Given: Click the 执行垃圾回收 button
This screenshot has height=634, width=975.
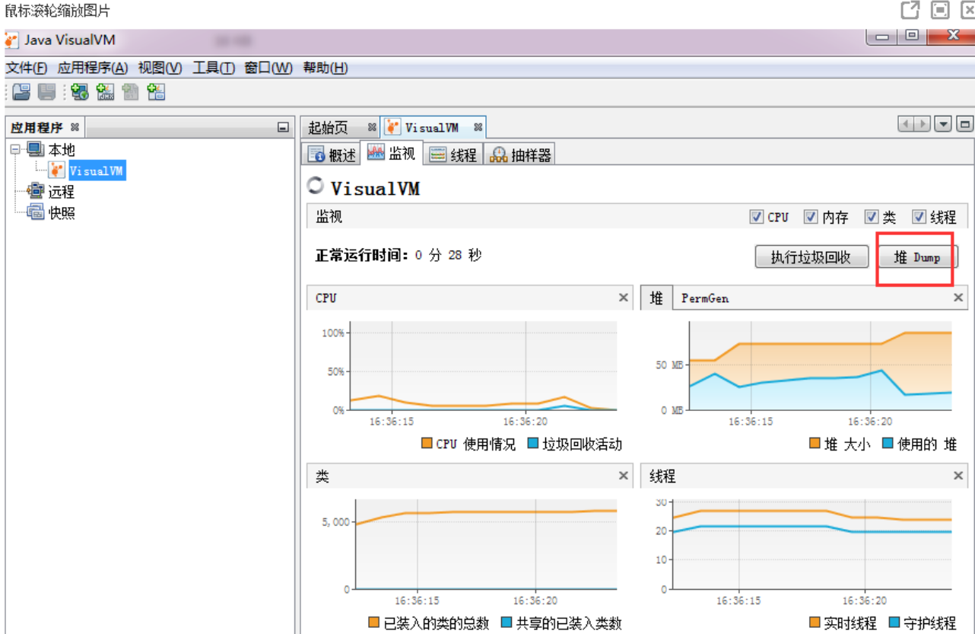Looking at the screenshot, I should point(811,257).
